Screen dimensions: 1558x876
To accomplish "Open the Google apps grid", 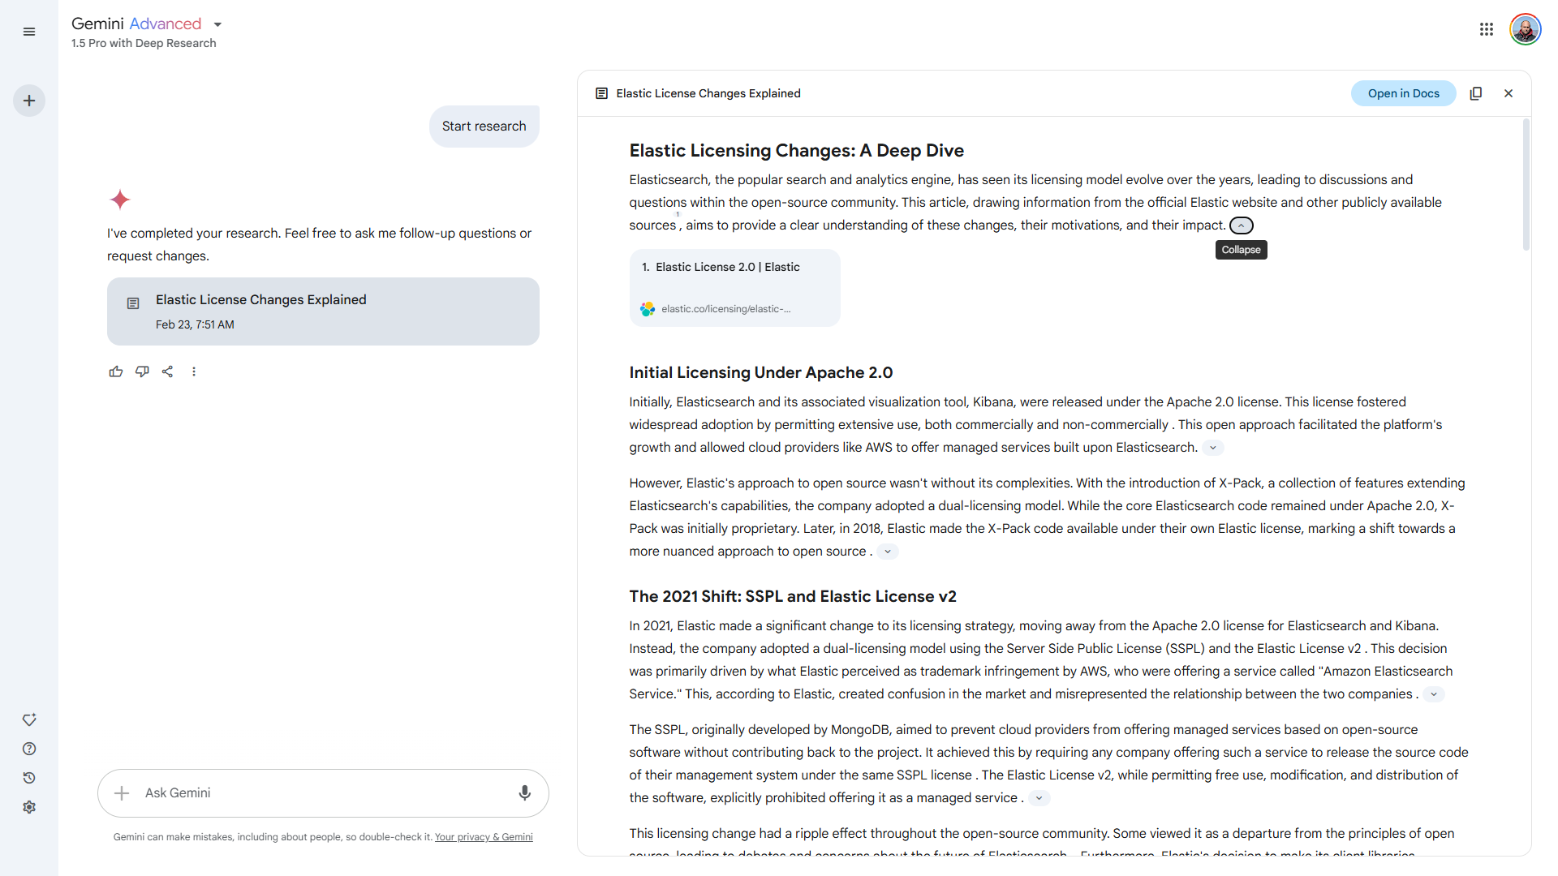I will pos(1487,29).
